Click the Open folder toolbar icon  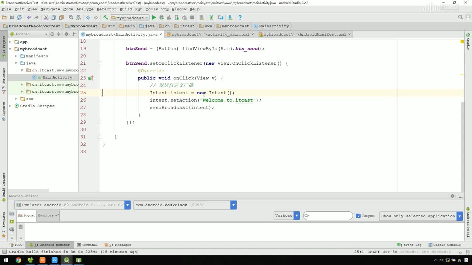click(x=4, y=17)
